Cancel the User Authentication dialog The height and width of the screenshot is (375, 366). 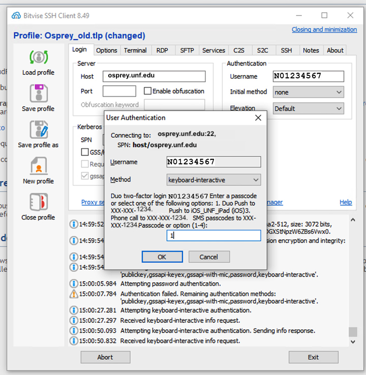pos(209,257)
